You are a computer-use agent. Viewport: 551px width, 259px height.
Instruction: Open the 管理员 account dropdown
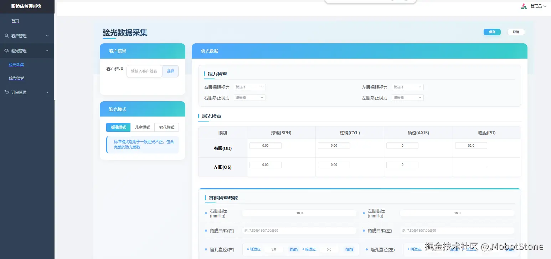click(x=537, y=6)
